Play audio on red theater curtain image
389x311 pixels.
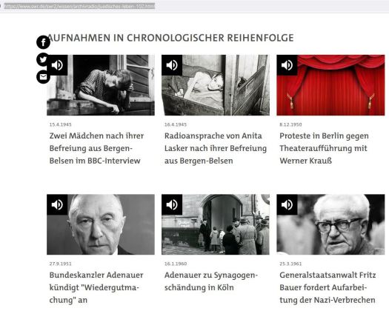click(287, 65)
